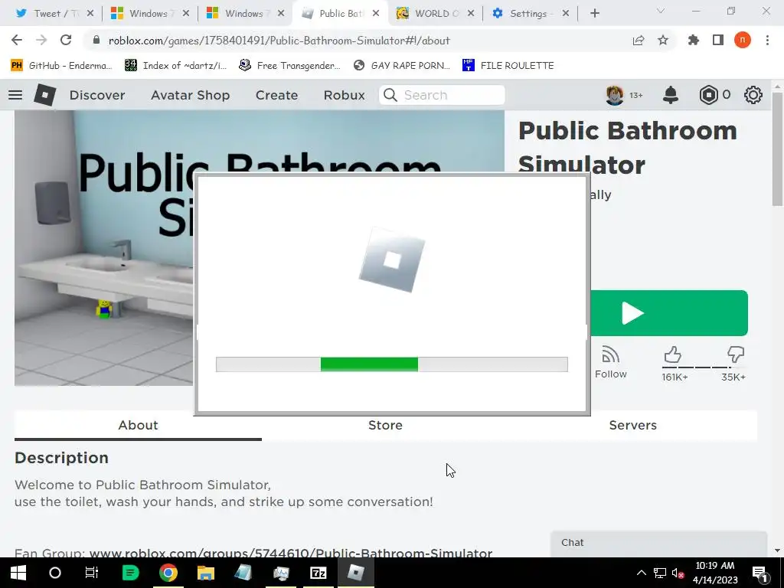This screenshot has width=784, height=588.
Task: Toggle Chrome side panel icon
Action: click(718, 40)
